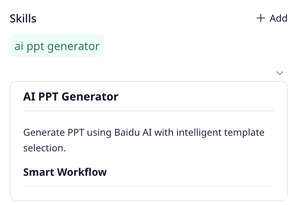Viewport: 294px width, 205px height.
Task: Click the word 'generator' in the green tag
Action: [73, 46]
